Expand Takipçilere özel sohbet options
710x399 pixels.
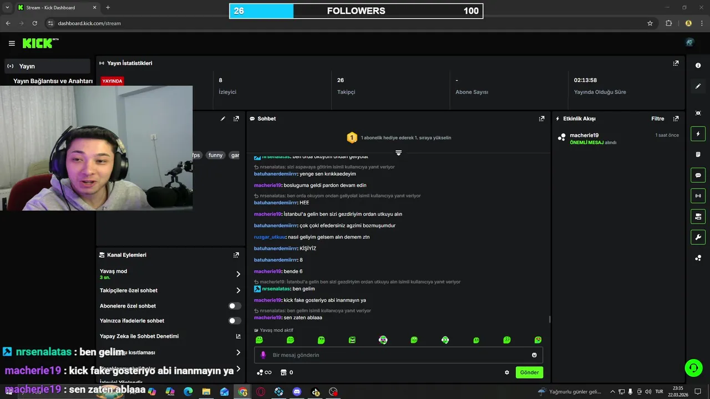click(238, 290)
